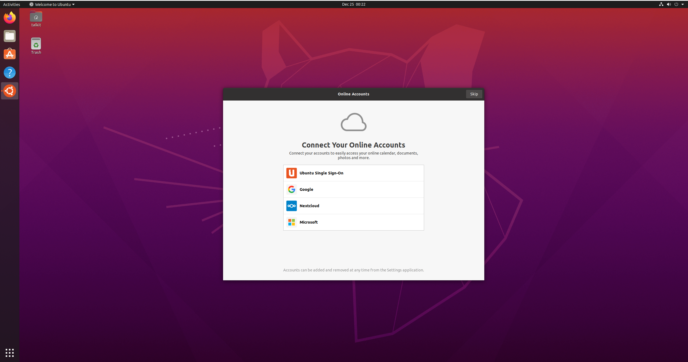Show Applications grid icon
Viewport: 688px width, 362px height.
tap(10, 353)
